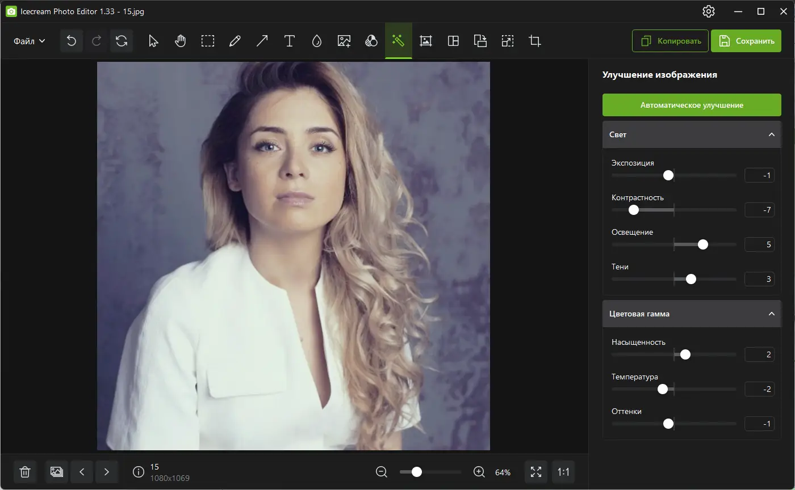795x490 pixels.
Task: Choose the Arrow drawing tool
Action: point(262,40)
